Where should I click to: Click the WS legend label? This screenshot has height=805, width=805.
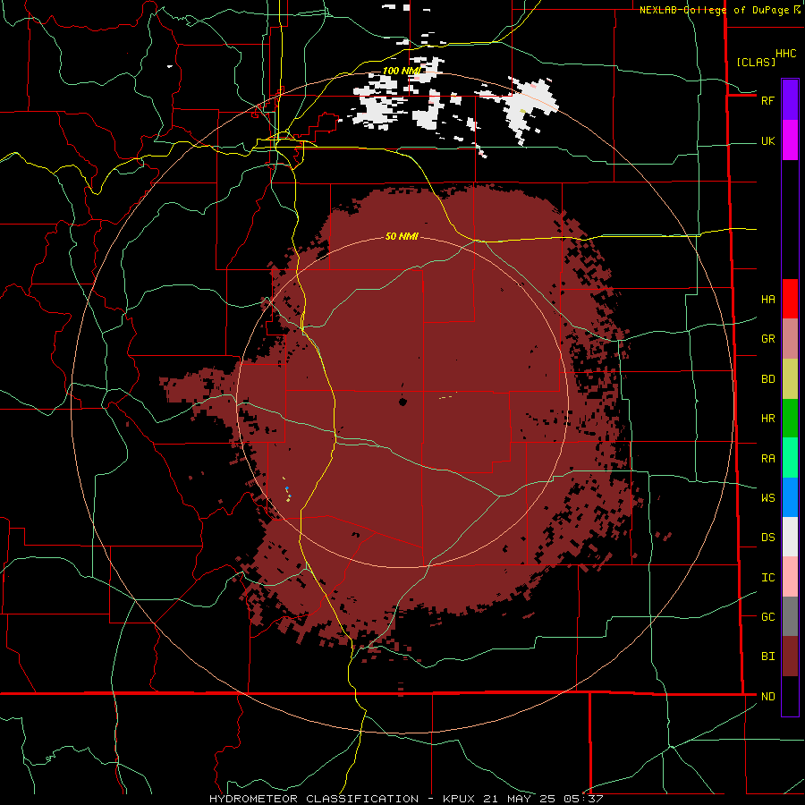[x=767, y=498]
